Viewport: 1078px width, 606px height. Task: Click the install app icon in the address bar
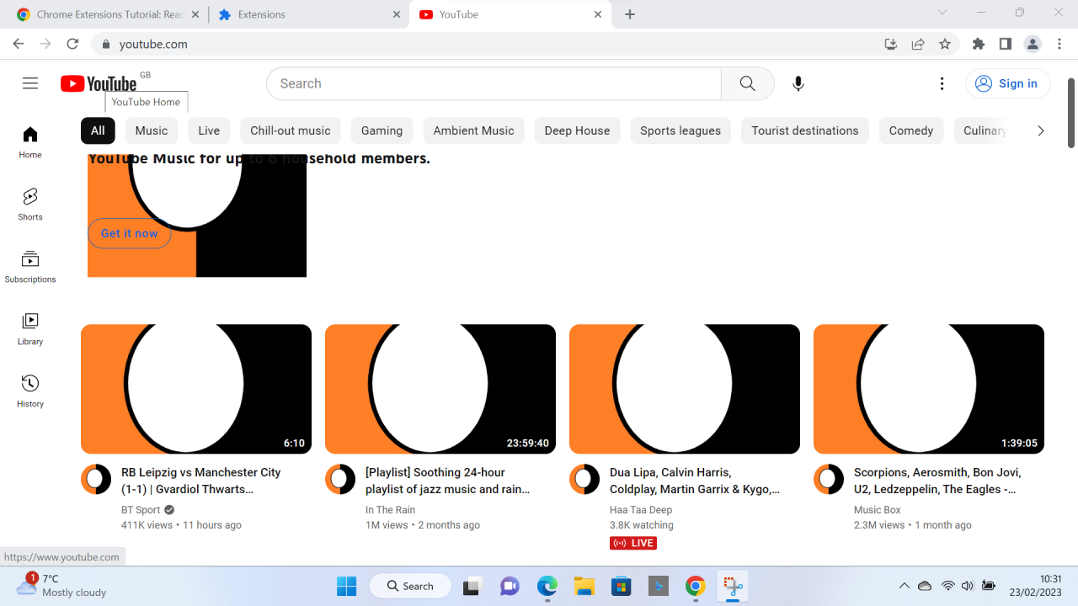click(891, 44)
